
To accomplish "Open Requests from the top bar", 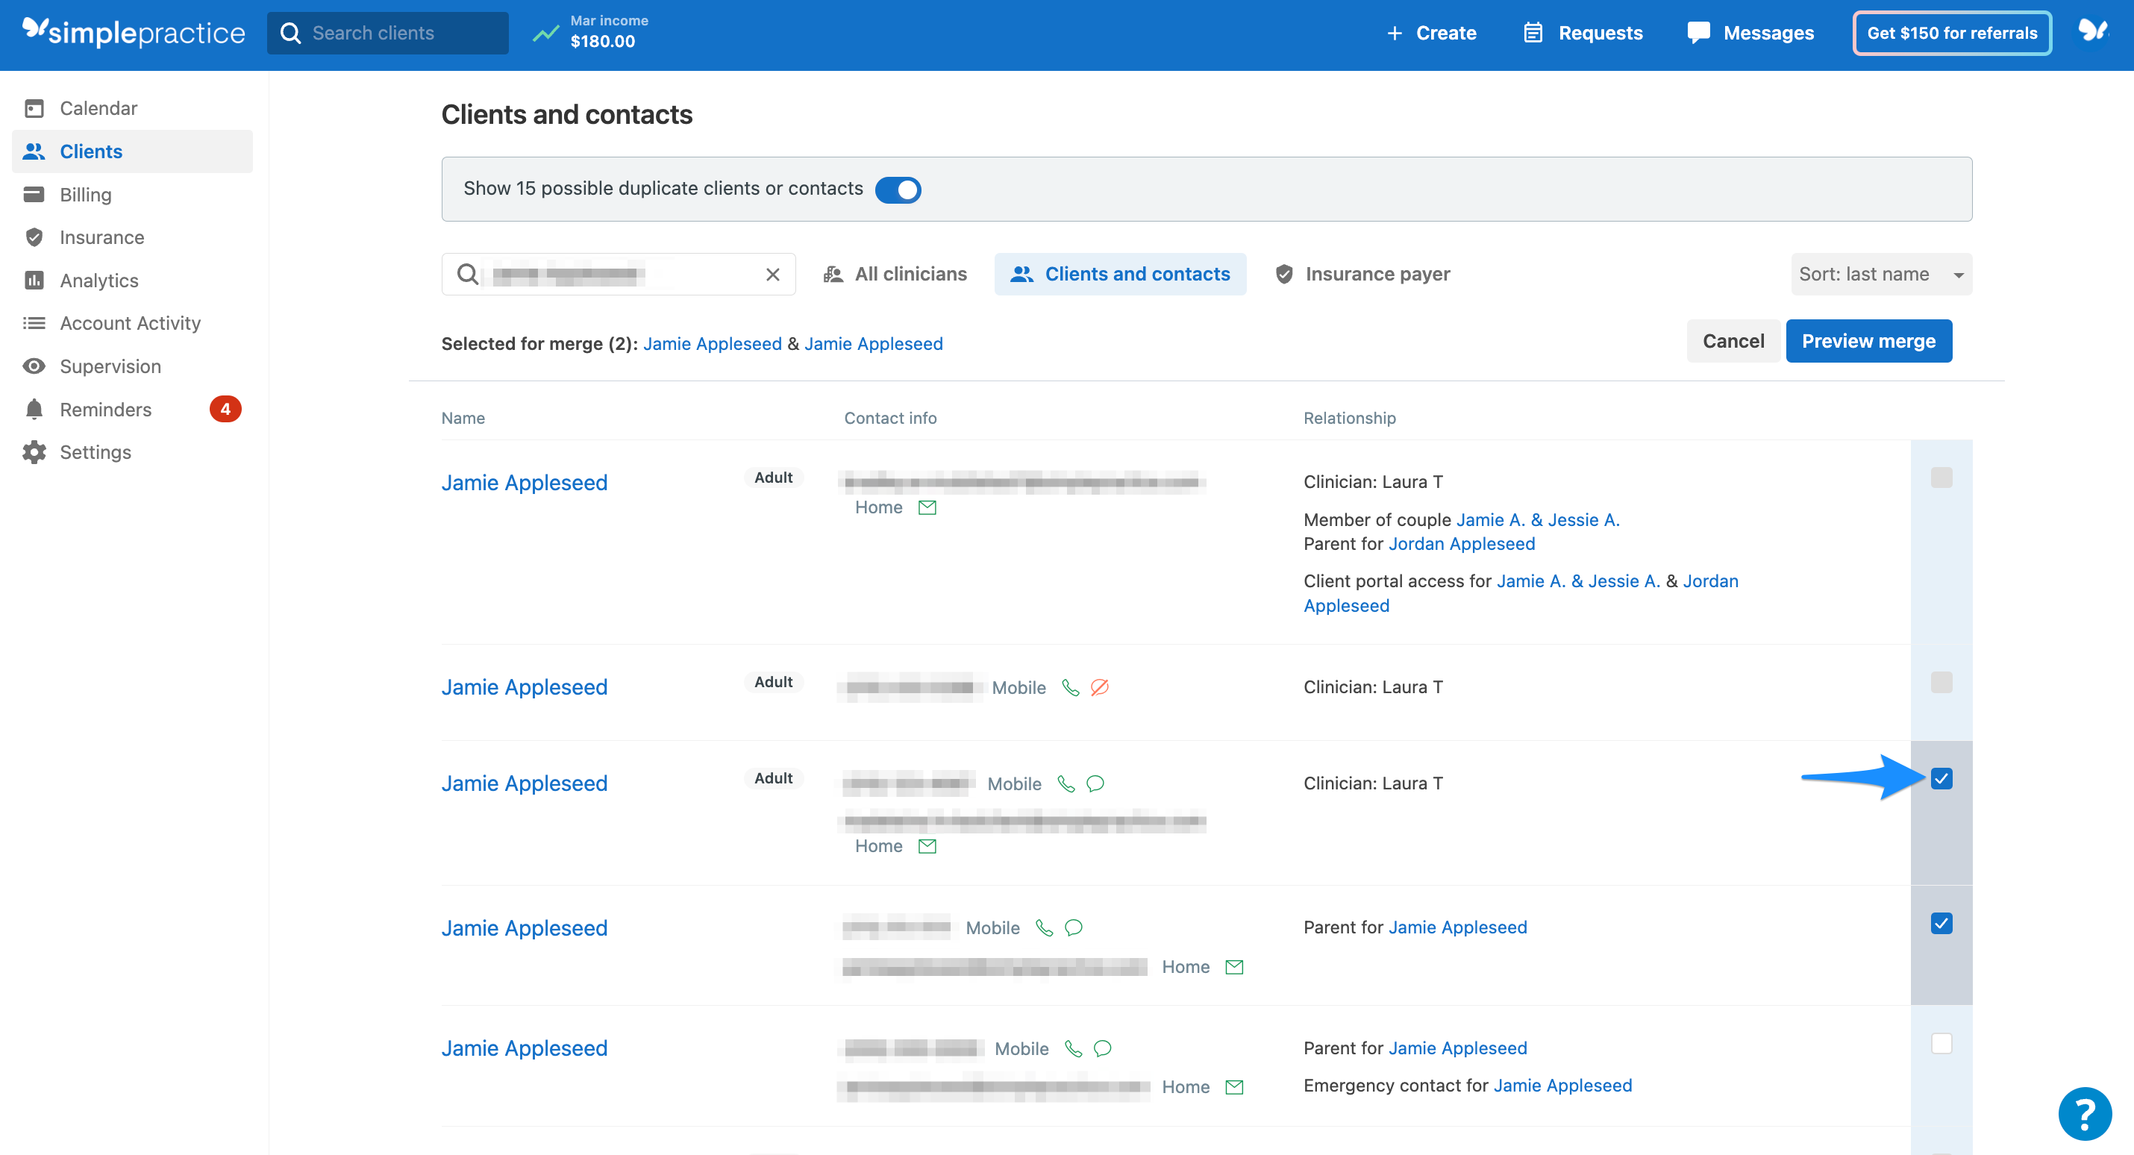I will pos(1599,32).
